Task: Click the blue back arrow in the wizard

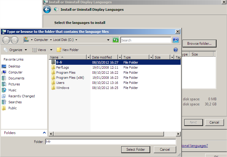Action: pyautogui.click(x=47, y=10)
